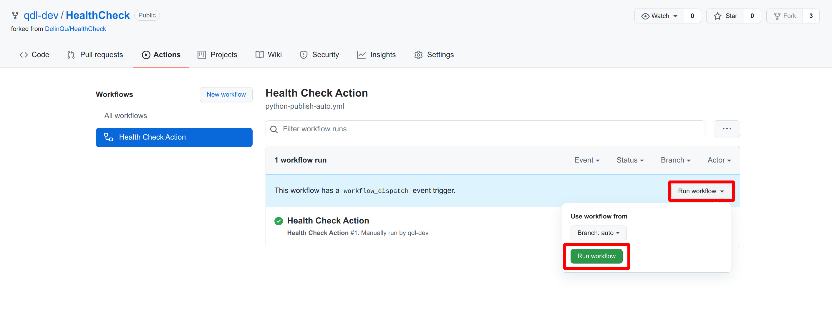832x318 pixels.
Task: Click the Actions play icon
Action: click(x=146, y=55)
